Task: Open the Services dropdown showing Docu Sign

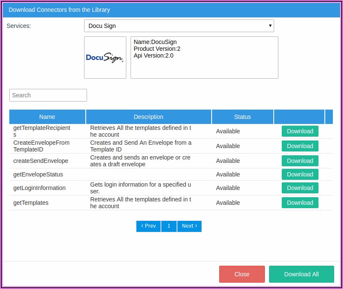Action: [179, 26]
